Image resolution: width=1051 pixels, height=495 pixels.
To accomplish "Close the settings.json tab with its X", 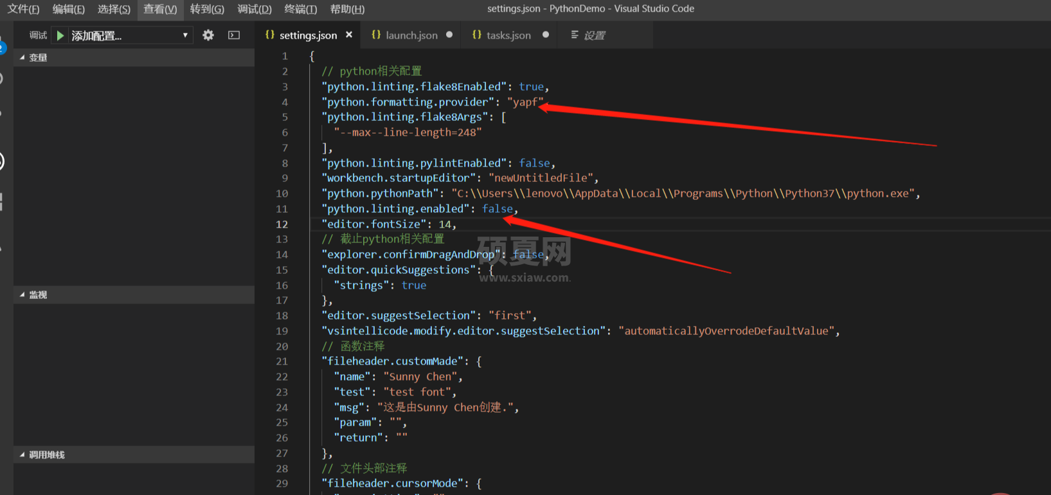I will point(349,35).
